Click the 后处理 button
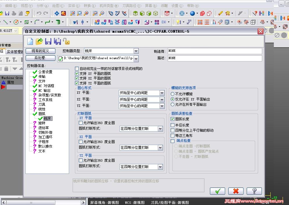 (40, 58)
